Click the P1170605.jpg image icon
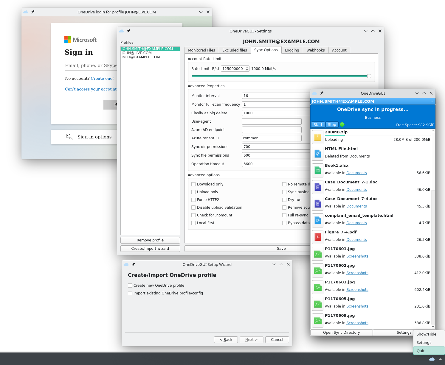The image size is (445, 365). pos(318,304)
